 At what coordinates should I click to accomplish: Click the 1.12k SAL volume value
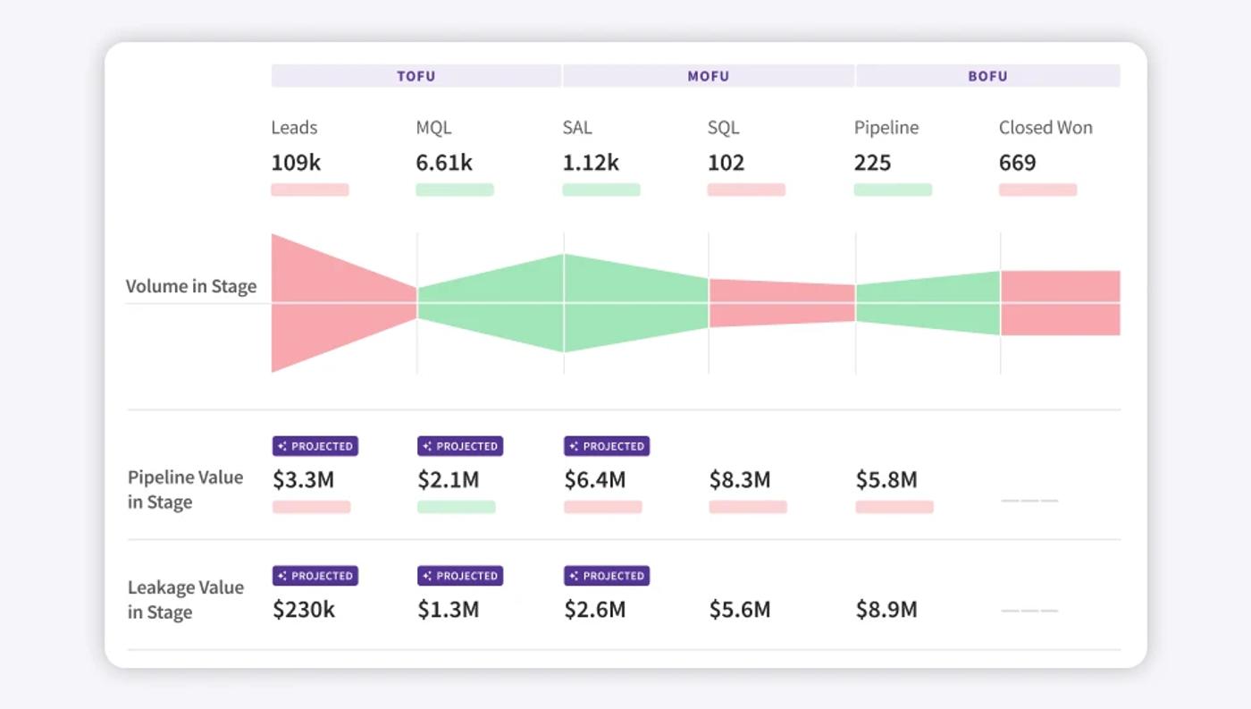click(x=591, y=163)
